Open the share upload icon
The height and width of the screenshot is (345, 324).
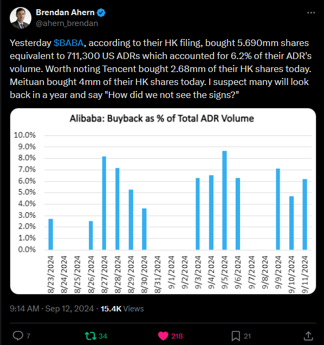[x=308, y=336]
